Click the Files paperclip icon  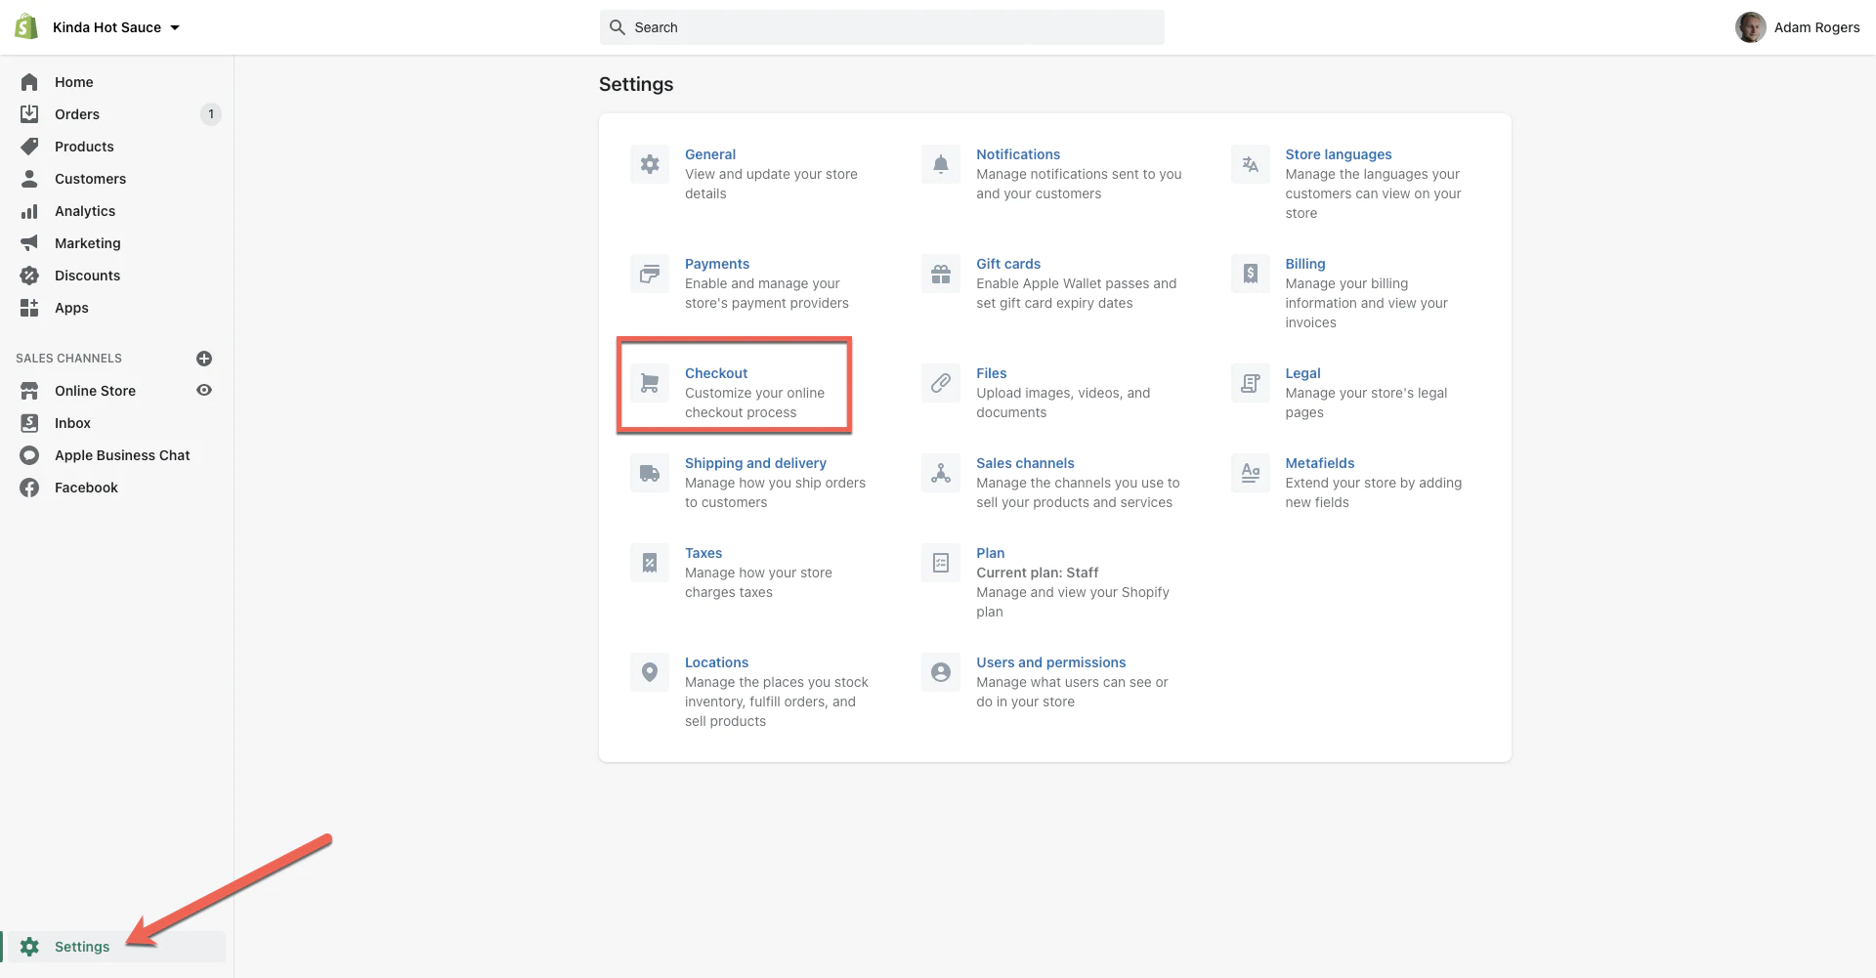[x=940, y=383]
